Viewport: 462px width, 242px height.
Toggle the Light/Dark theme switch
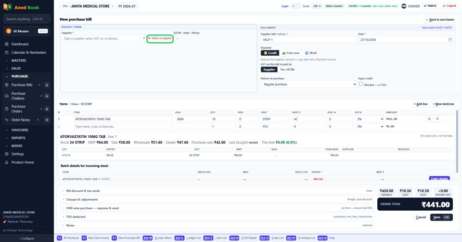point(295,6)
